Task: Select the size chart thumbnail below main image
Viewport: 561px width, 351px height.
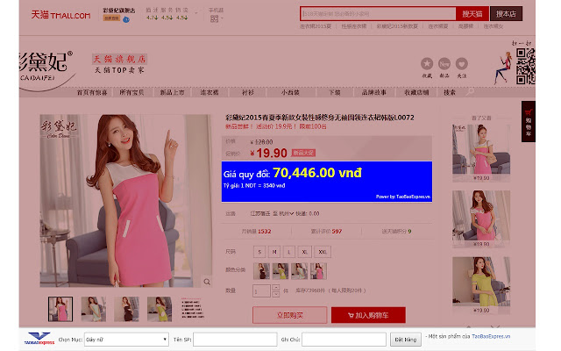Action: pos(192,309)
